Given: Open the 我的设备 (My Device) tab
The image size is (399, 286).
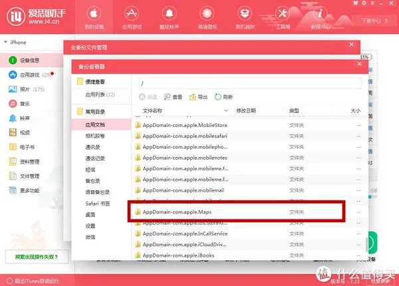Looking at the screenshot, I should click(94, 17).
